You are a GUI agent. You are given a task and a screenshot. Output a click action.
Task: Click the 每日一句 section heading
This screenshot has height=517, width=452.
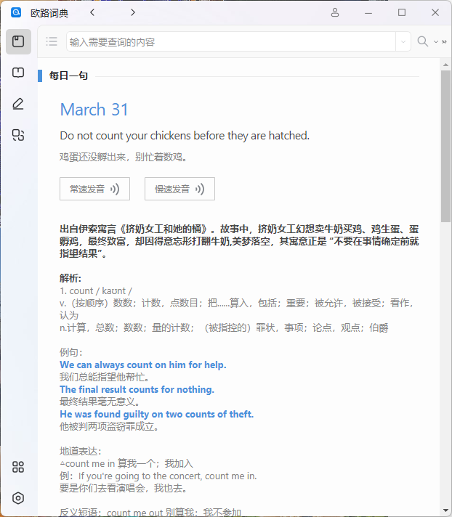click(x=68, y=76)
